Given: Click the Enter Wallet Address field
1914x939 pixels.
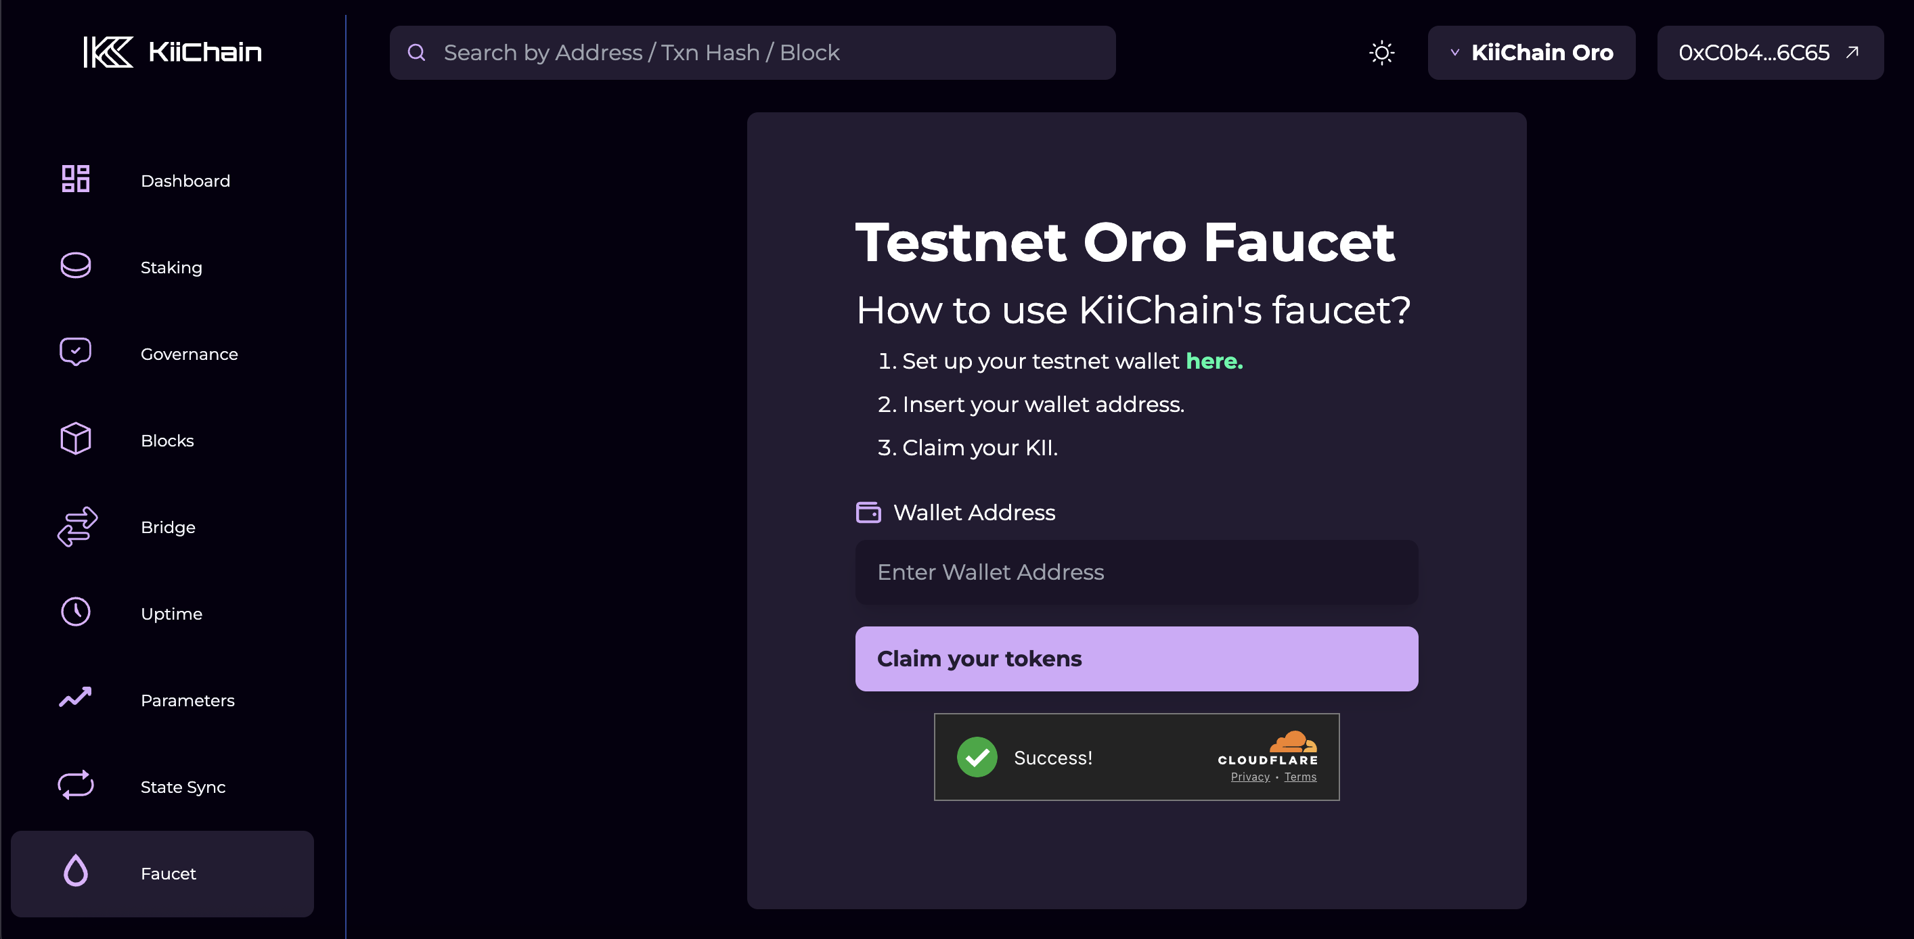Looking at the screenshot, I should (x=1136, y=572).
